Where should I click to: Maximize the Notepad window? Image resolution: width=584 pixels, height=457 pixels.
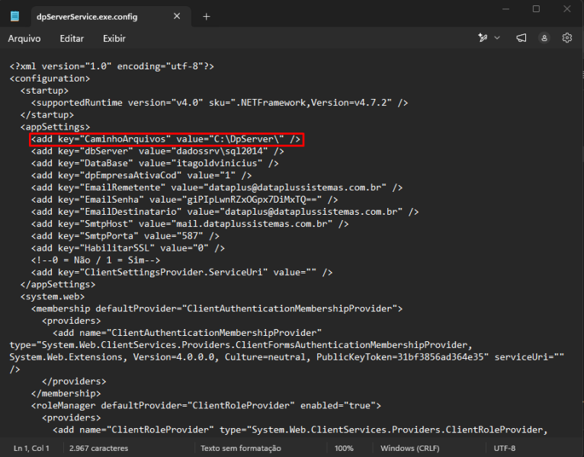536,9
